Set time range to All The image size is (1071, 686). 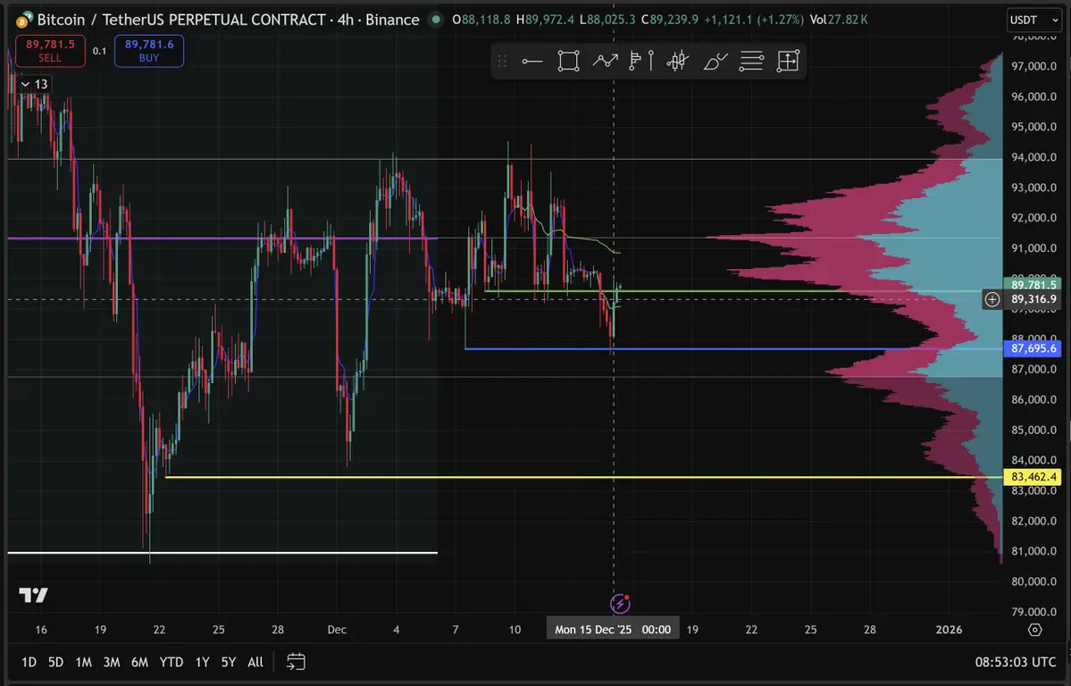(255, 661)
